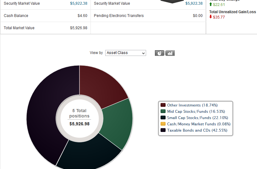Click the Pending Electronic Transfers $0.00 value
Screen dimensions: 257x169
coord(198,16)
